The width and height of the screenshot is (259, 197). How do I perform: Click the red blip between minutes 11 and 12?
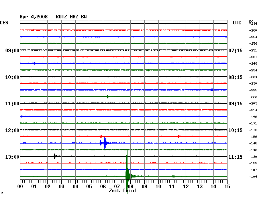(179, 136)
